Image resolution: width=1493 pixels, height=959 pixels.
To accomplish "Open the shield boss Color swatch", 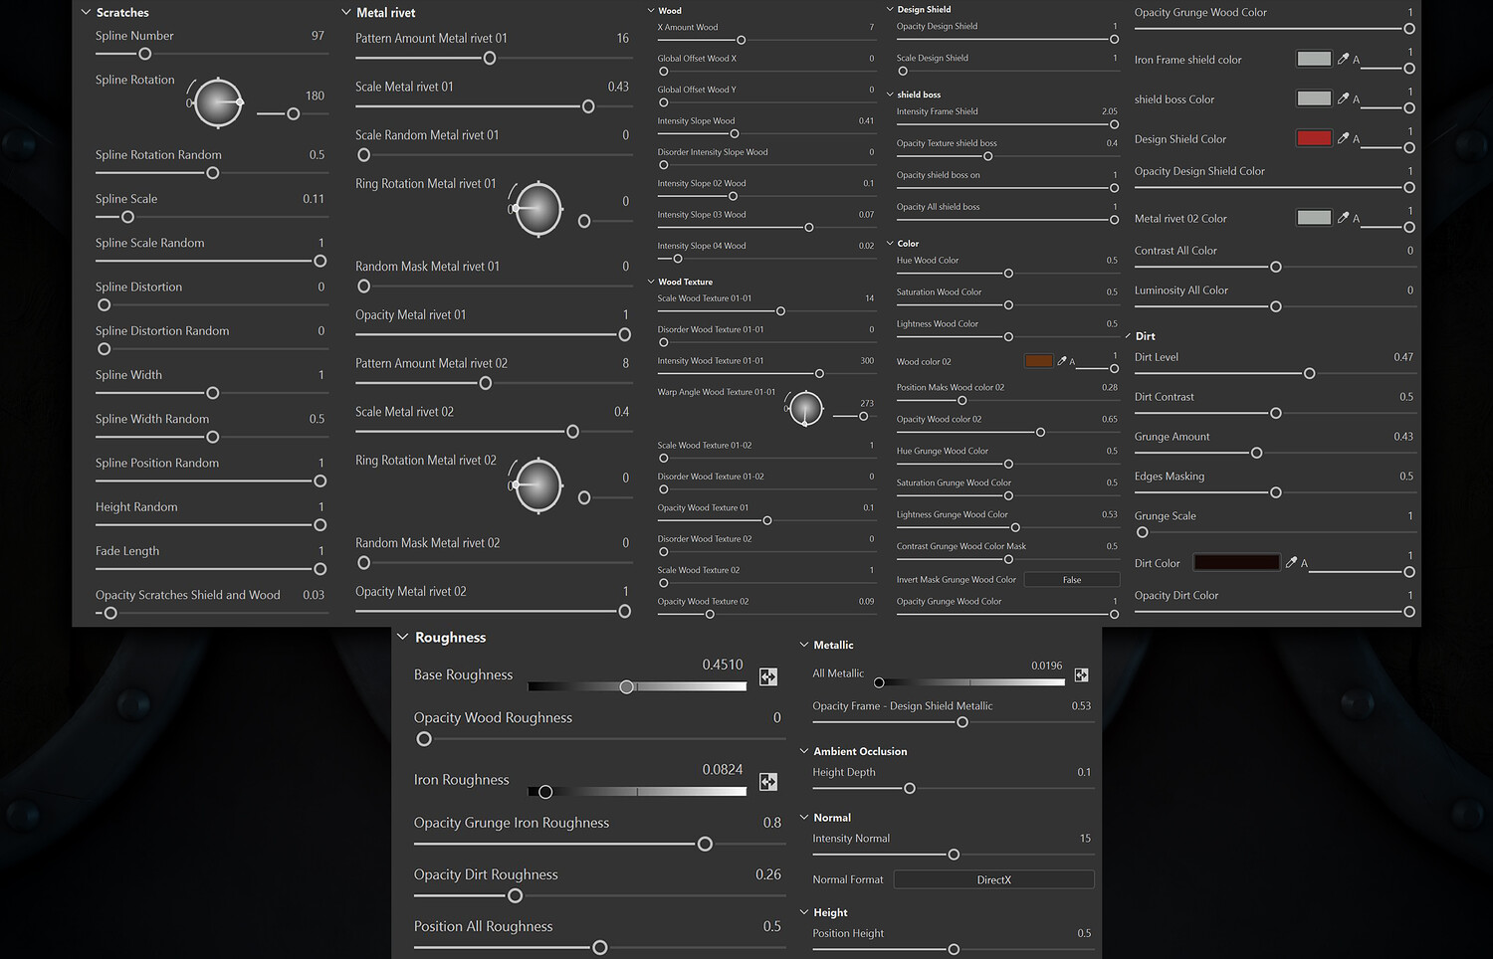I will (1314, 98).
